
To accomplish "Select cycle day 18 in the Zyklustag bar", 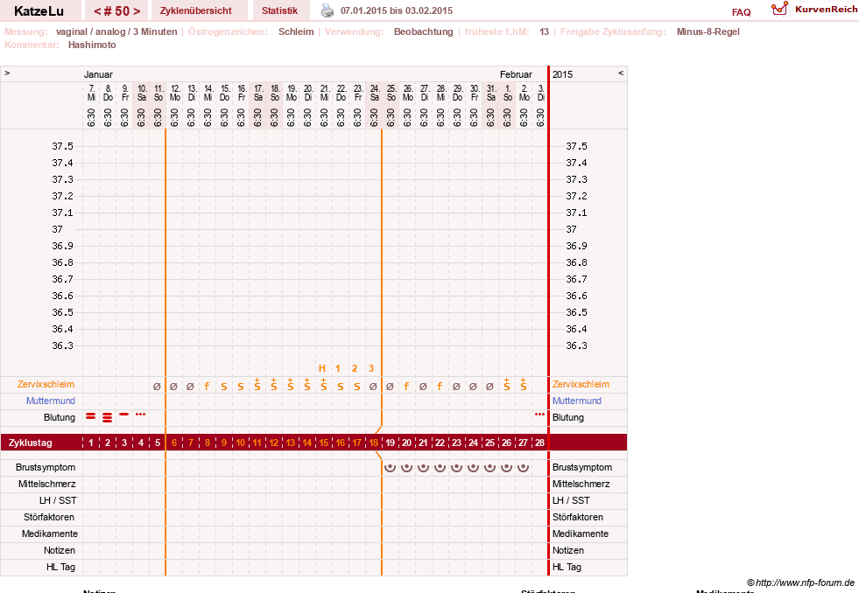I will (374, 443).
